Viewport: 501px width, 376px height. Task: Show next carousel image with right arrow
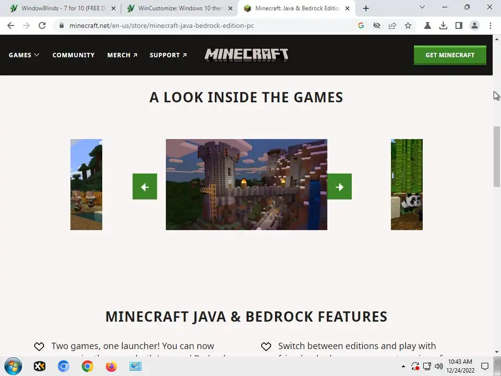click(340, 187)
